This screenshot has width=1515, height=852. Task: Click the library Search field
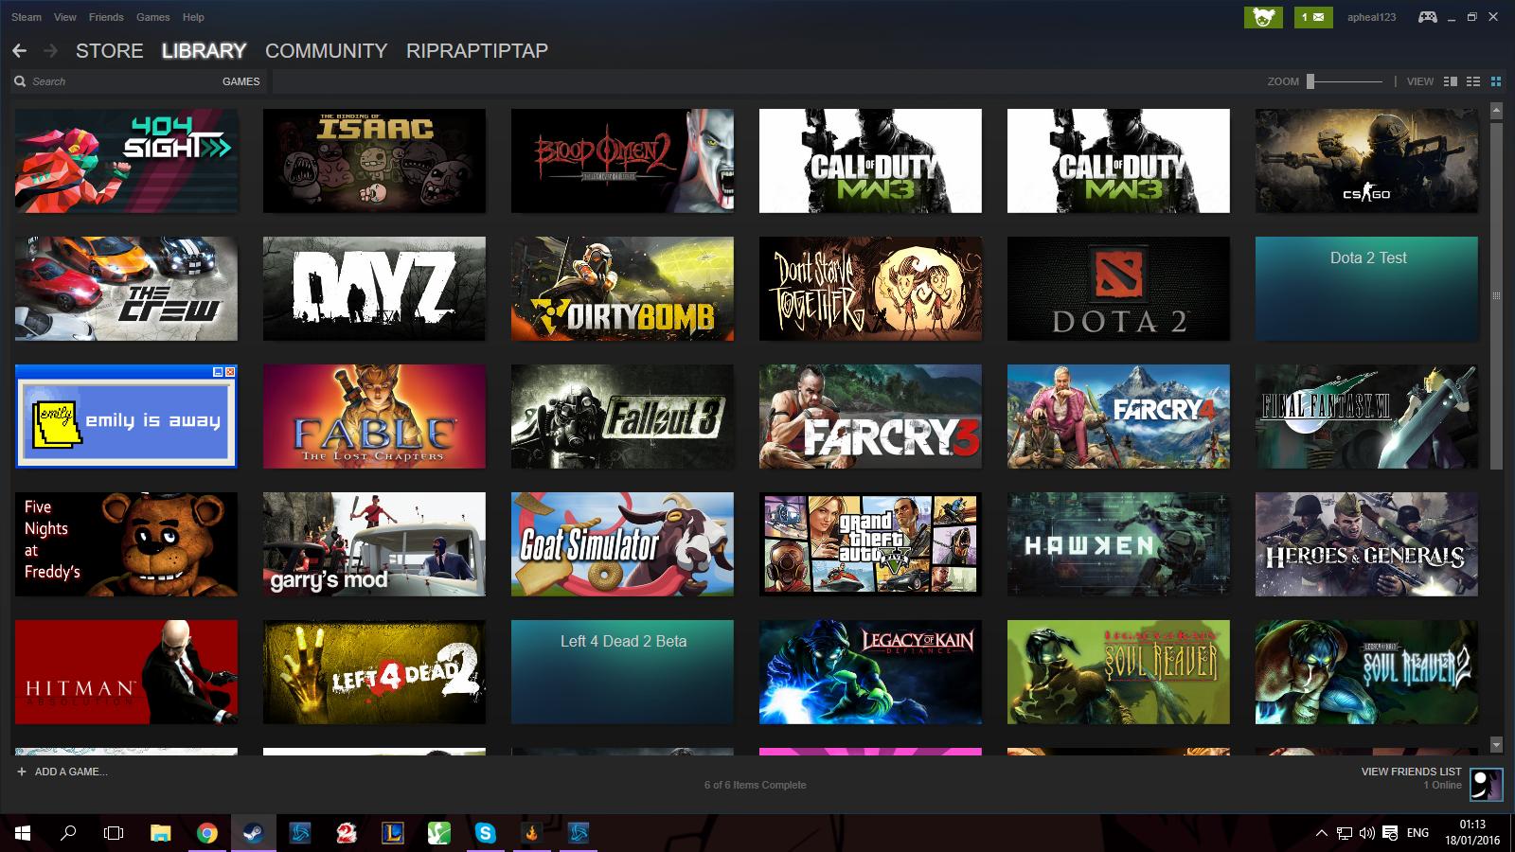pyautogui.click(x=114, y=81)
